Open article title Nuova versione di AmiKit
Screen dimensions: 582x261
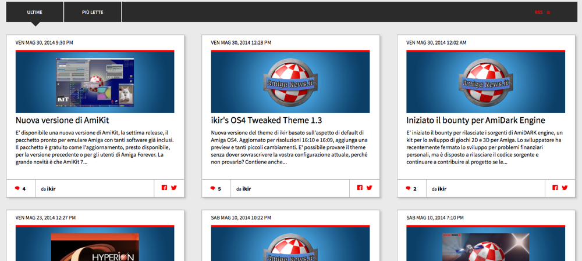[62, 121]
